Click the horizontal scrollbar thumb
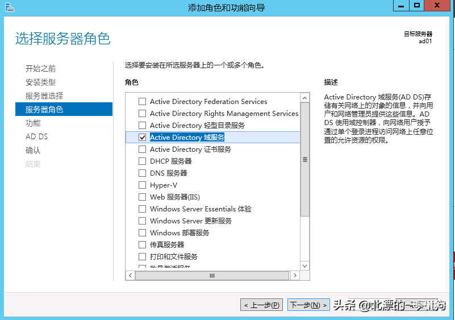Viewport: 455px width, 320px height. 212,275
